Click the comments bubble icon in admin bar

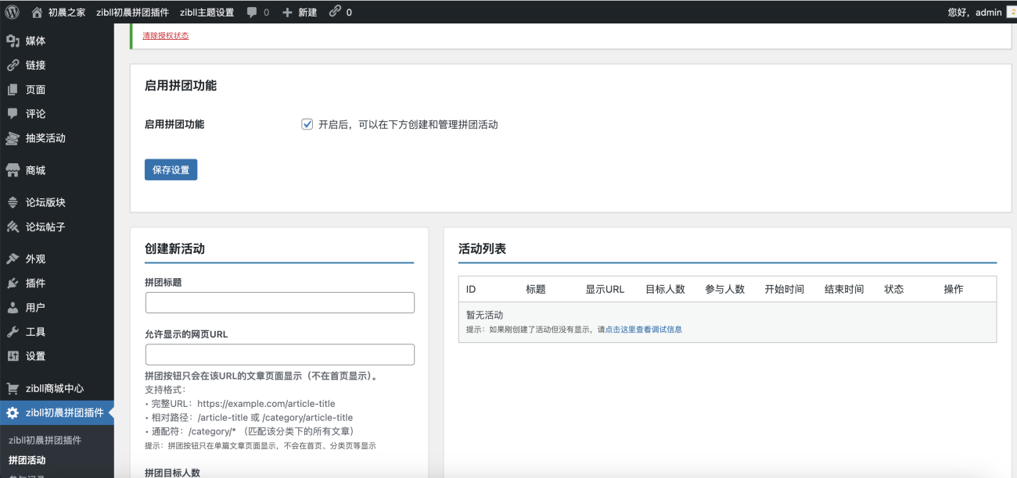252,12
